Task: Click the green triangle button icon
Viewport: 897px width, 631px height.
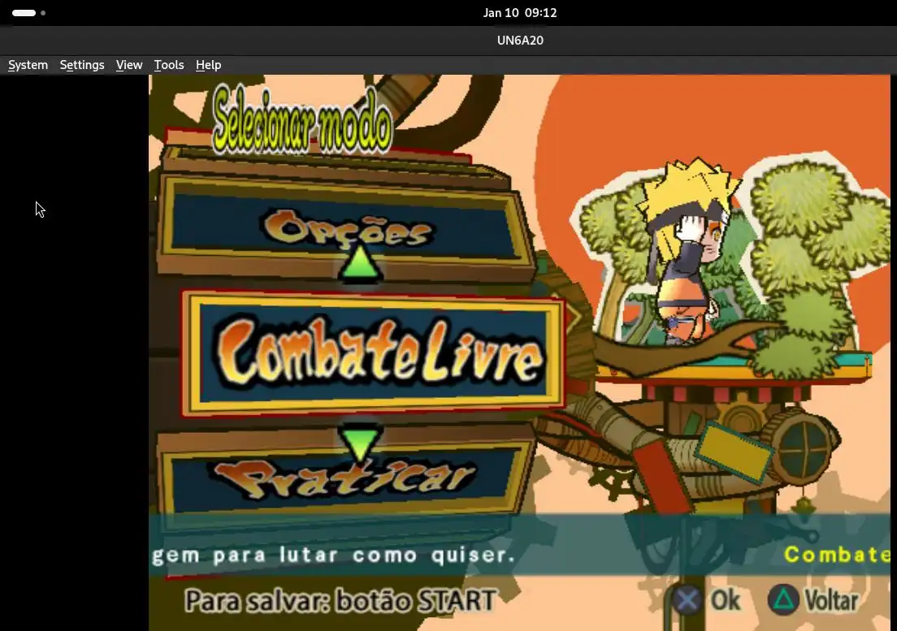Action: coord(783,600)
